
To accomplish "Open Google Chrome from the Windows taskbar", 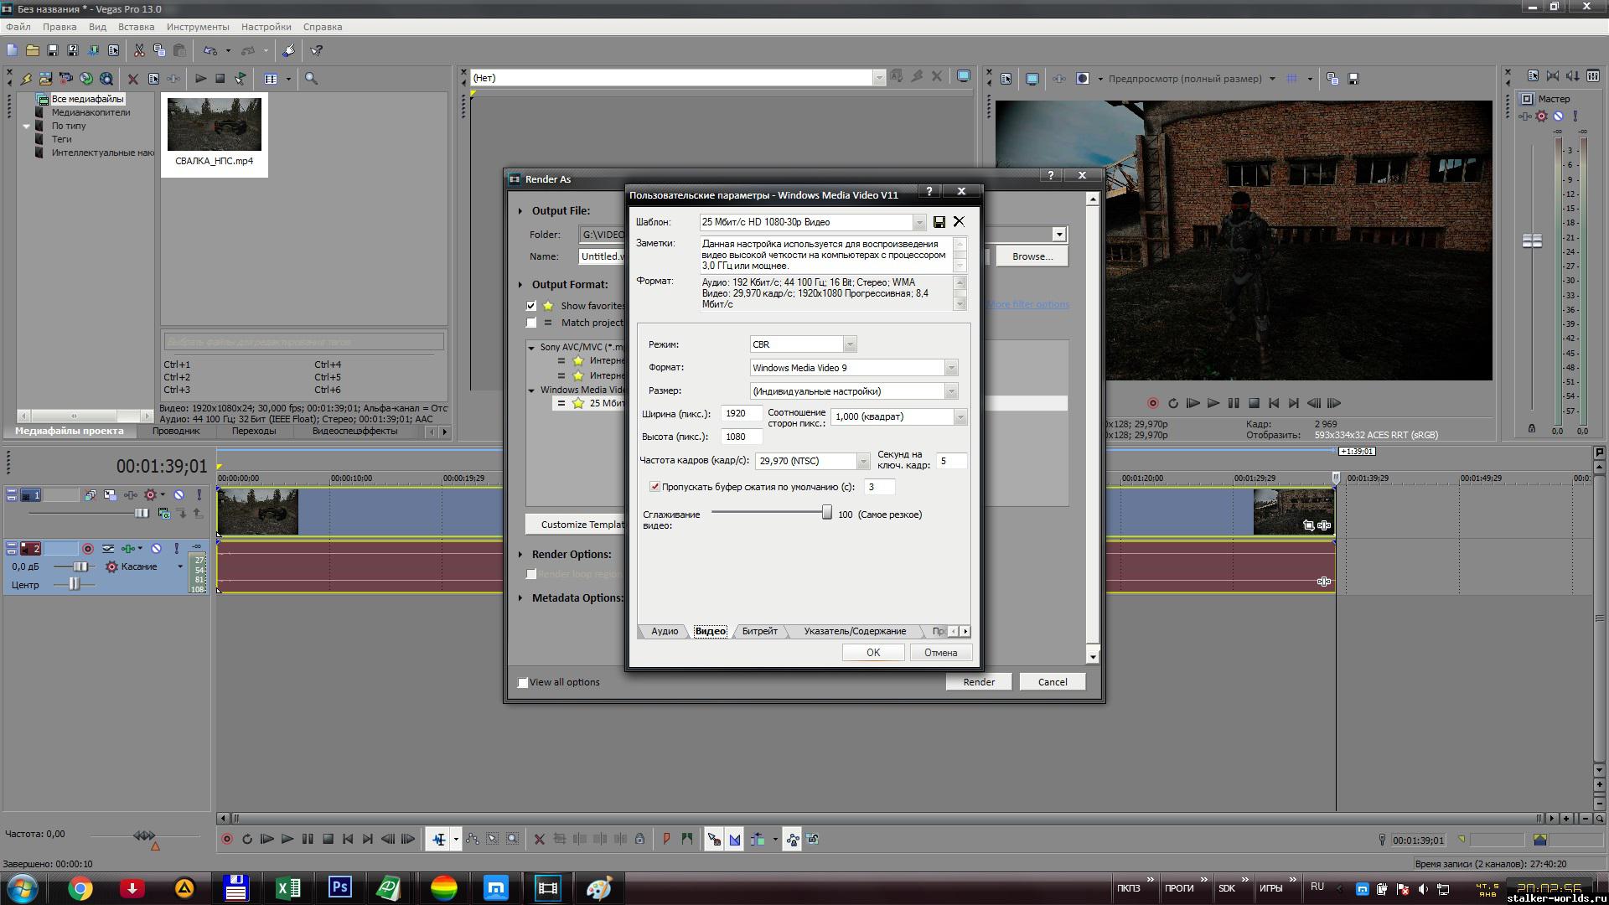I will 80,888.
